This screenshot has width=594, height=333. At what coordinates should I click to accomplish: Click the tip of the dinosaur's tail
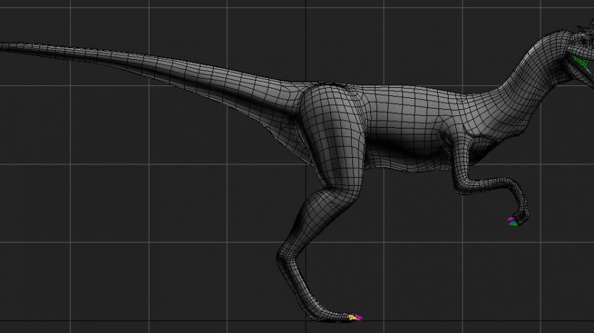(x=4, y=47)
